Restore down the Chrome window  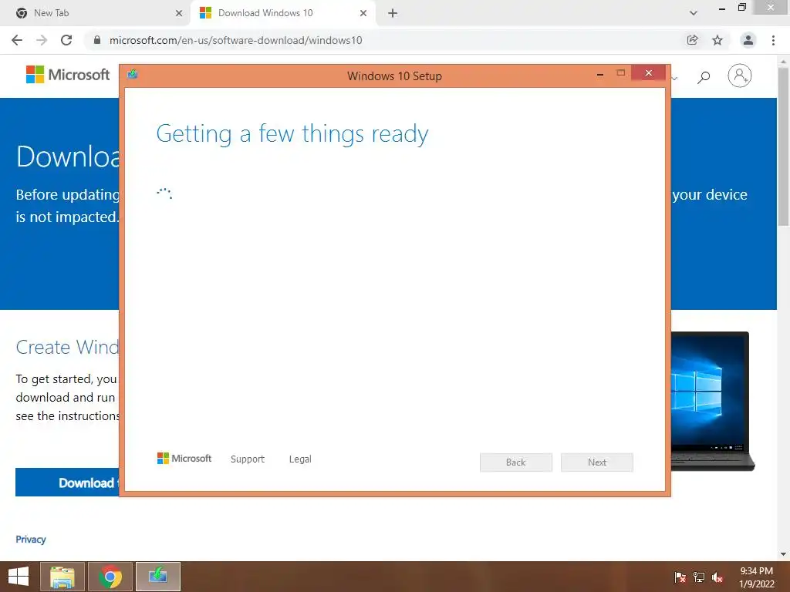(x=741, y=8)
